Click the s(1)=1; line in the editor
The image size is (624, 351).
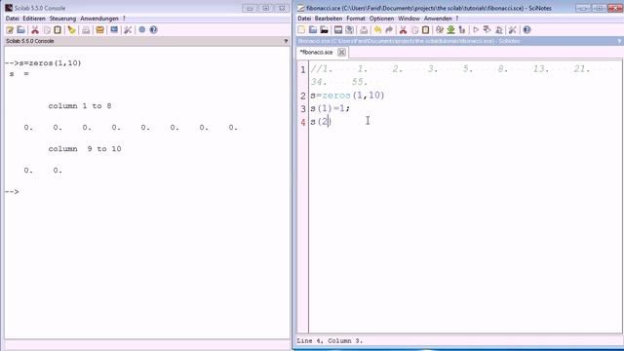click(x=330, y=108)
